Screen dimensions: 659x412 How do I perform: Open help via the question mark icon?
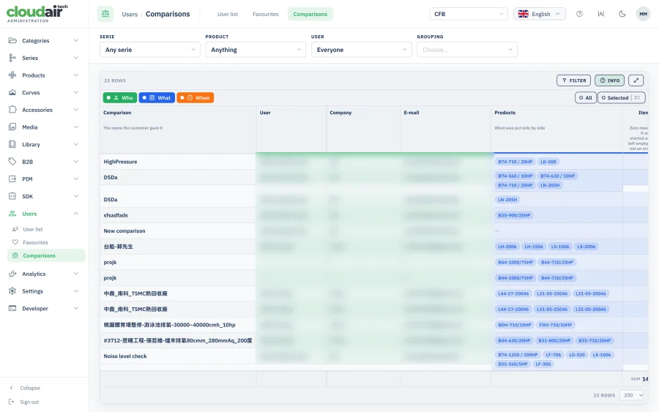coord(579,14)
